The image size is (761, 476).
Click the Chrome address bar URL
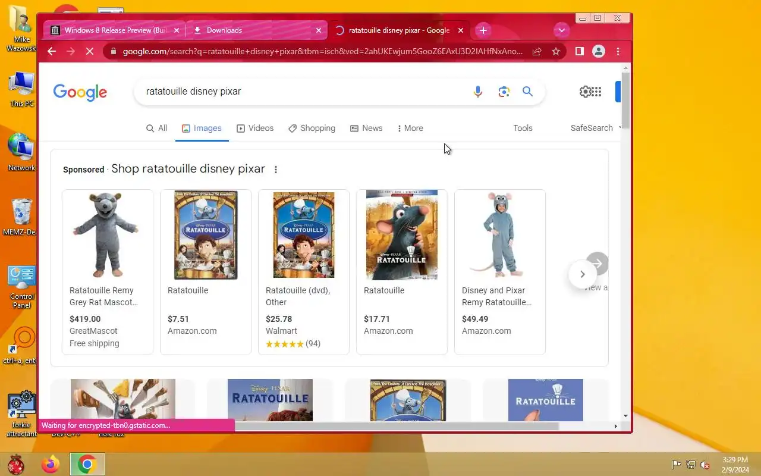tap(323, 51)
